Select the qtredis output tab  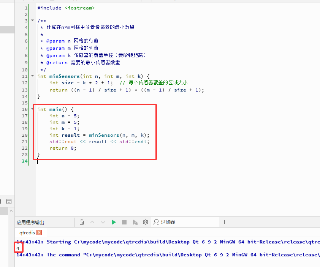[x=27, y=232]
